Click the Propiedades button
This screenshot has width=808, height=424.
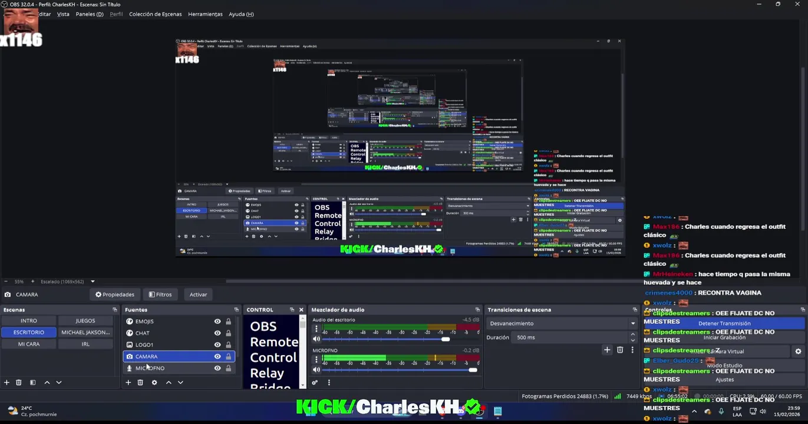point(115,294)
